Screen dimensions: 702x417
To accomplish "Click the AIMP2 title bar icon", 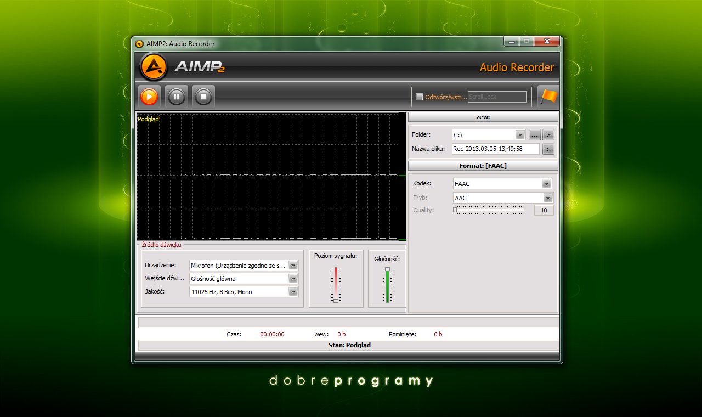I will (x=139, y=44).
